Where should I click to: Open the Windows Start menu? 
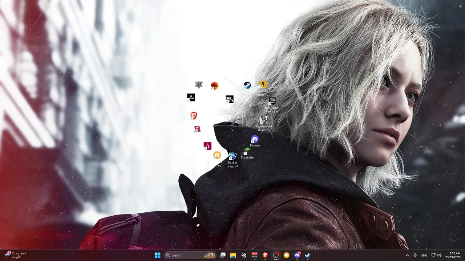click(x=157, y=255)
